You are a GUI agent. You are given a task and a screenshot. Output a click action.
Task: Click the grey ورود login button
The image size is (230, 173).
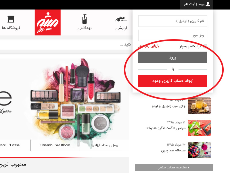173,57
